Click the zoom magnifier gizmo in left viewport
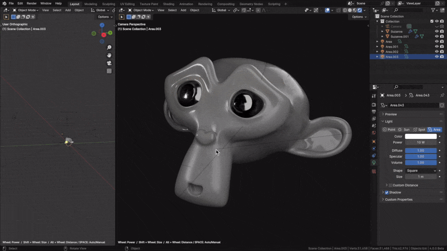447x251 pixels. pyautogui.click(x=109, y=48)
